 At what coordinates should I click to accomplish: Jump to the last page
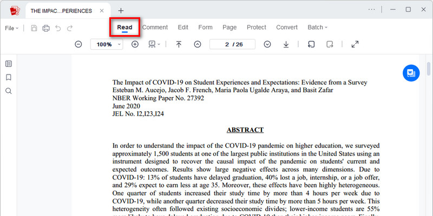click(286, 44)
